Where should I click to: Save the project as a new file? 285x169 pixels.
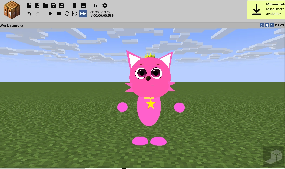[62, 5]
